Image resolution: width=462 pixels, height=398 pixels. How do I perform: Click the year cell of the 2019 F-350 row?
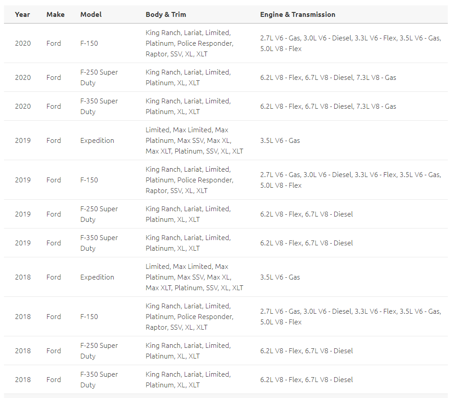(23, 243)
